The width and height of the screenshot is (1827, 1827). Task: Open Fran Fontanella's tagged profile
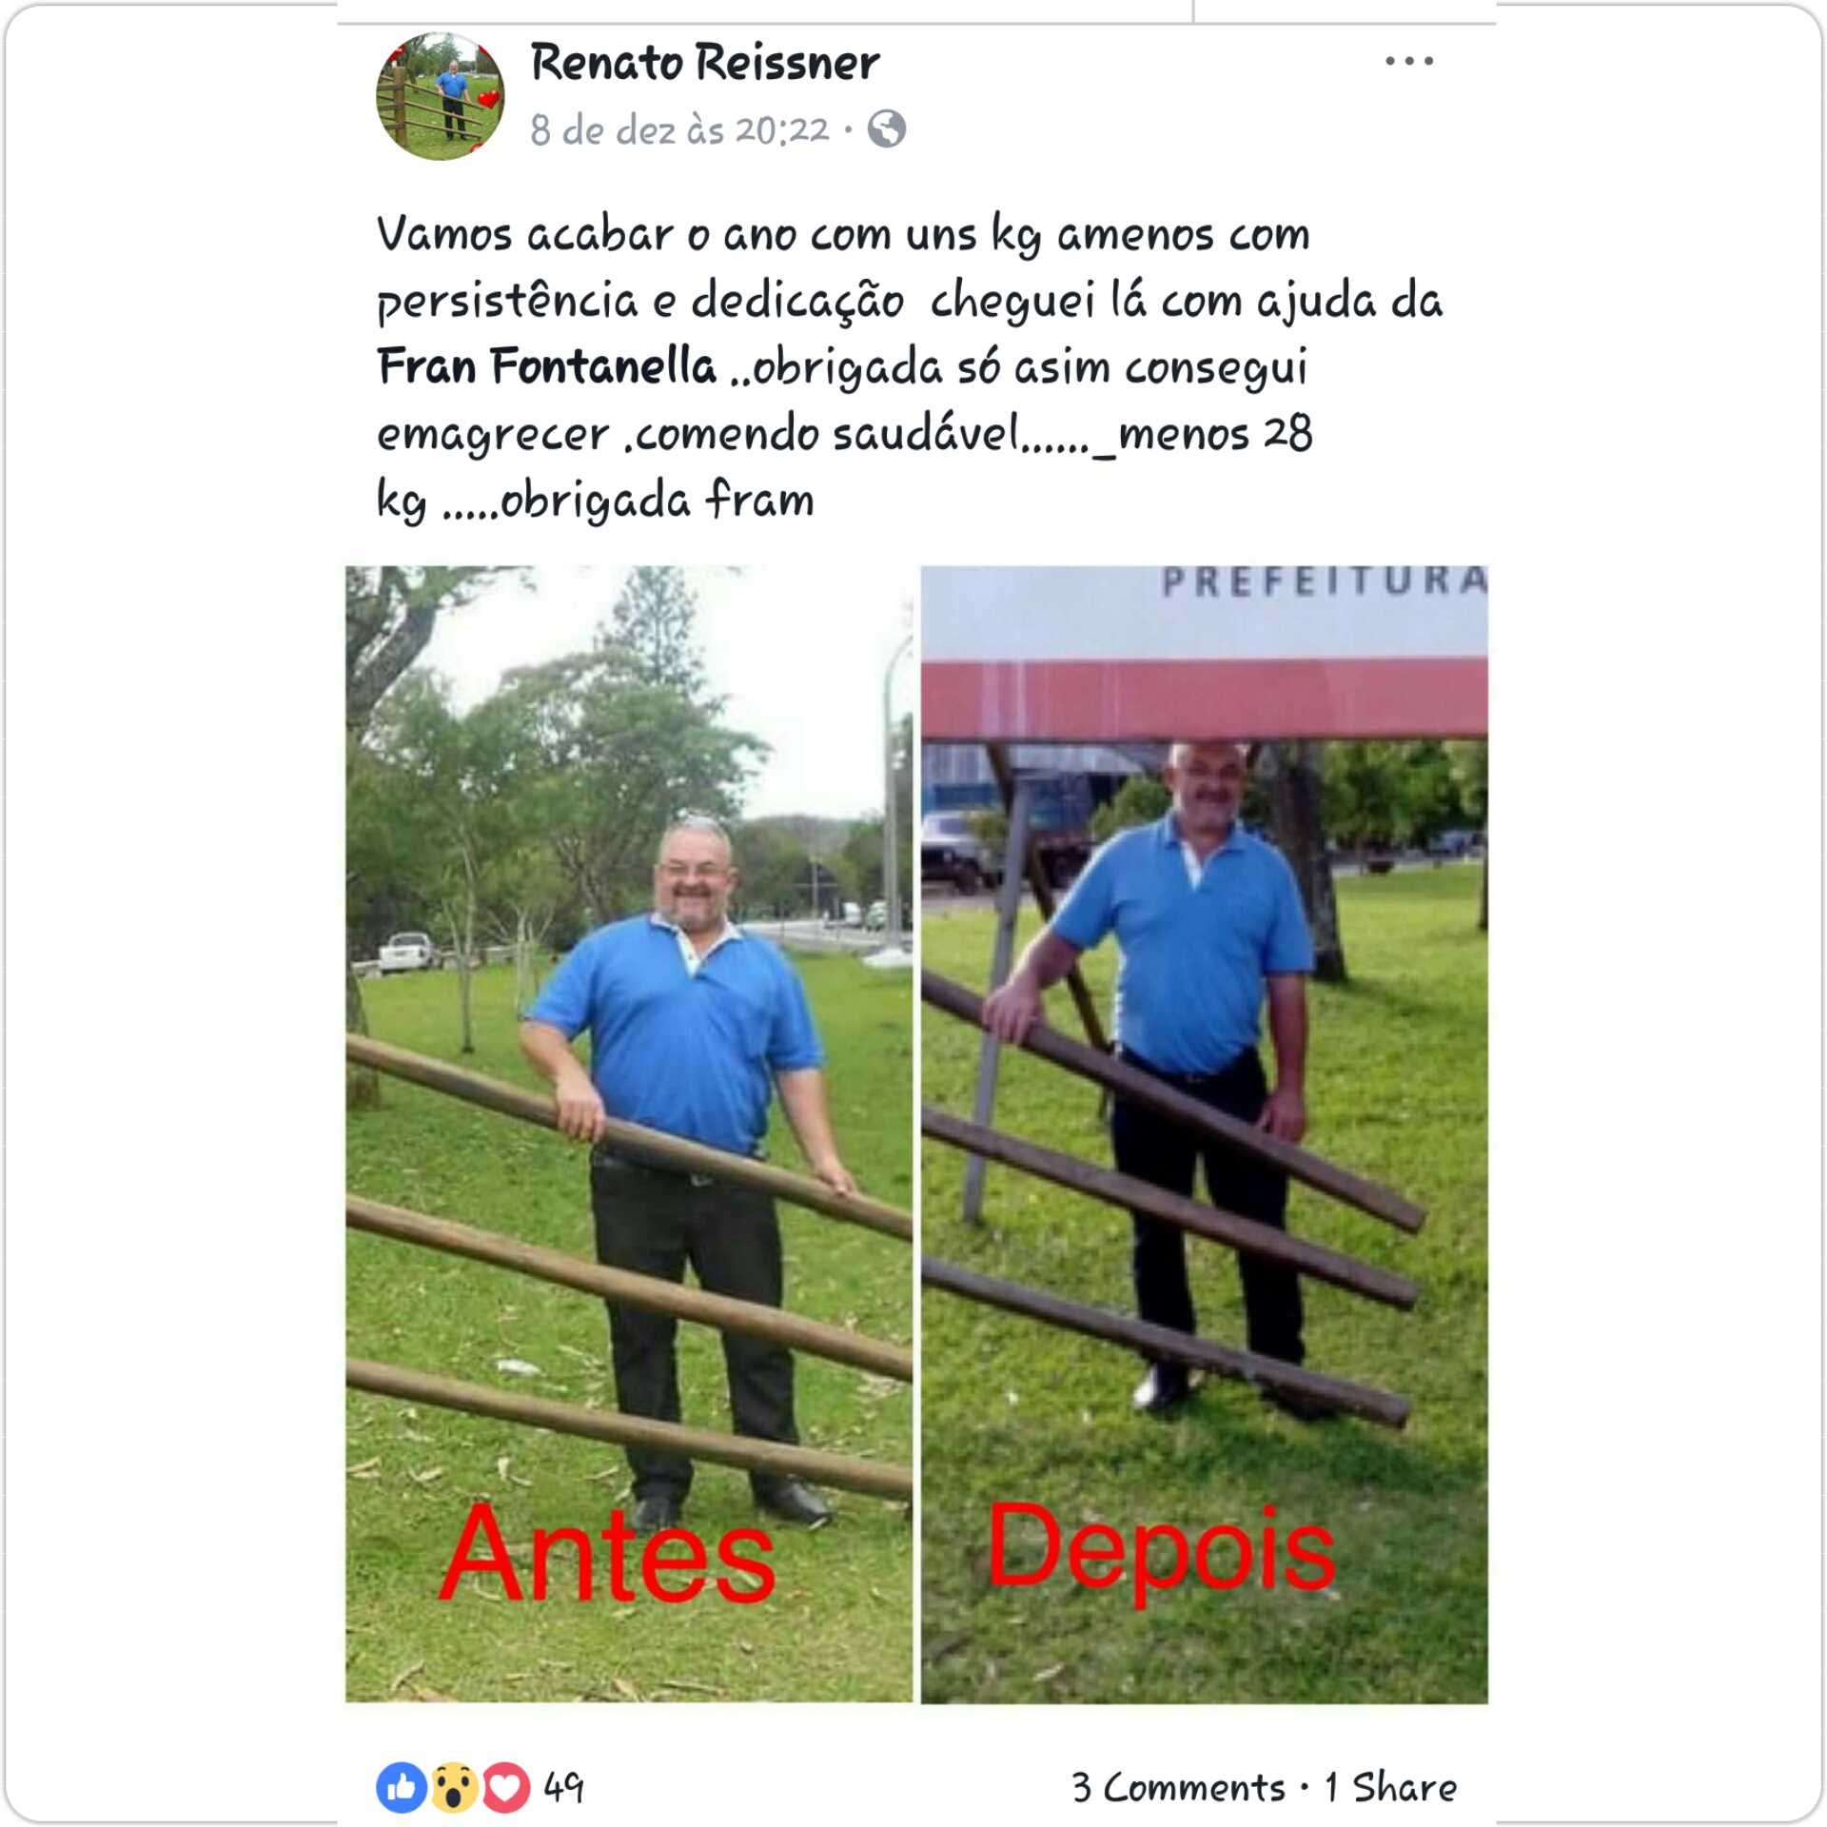546,366
